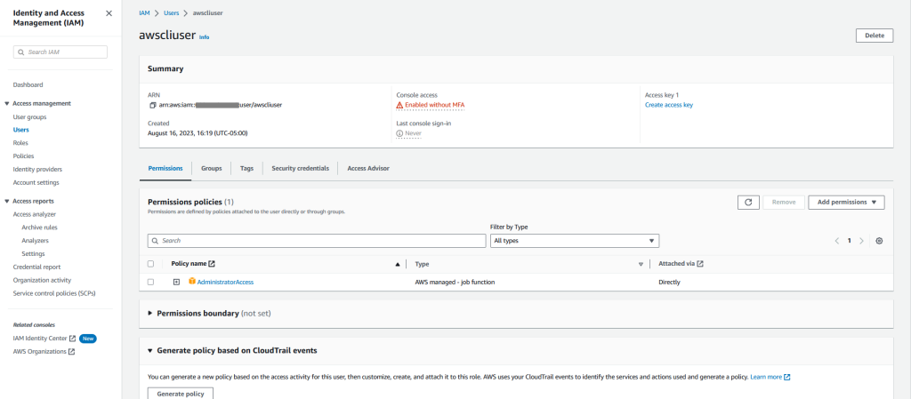
Task: Close the IAM navigation sidebar
Action: [x=109, y=13]
